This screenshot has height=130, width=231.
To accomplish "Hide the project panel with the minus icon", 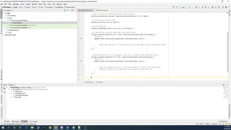I will pos(75,10).
